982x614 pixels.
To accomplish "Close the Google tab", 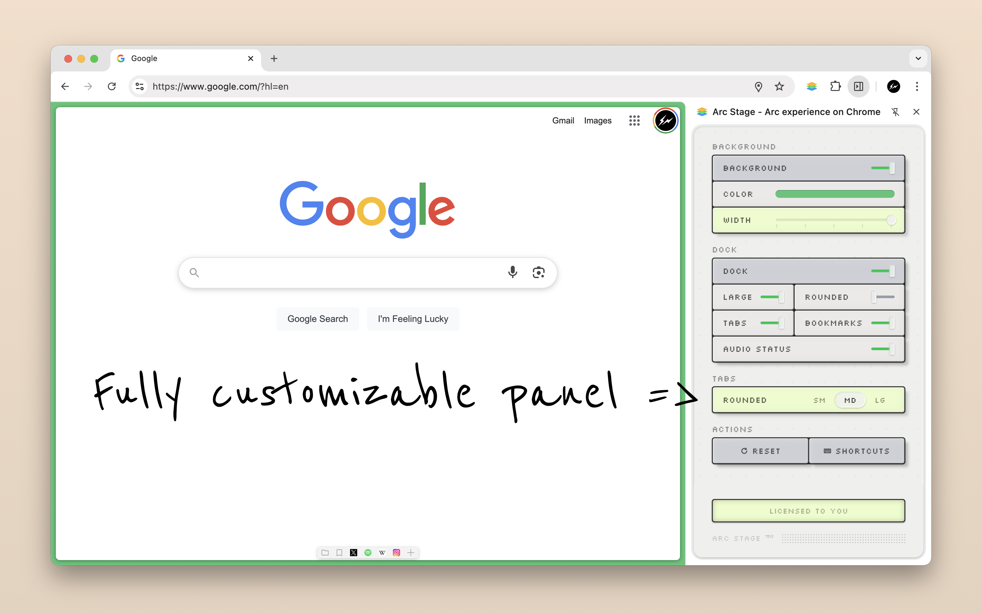I will pyautogui.click(x=250, y=58).
